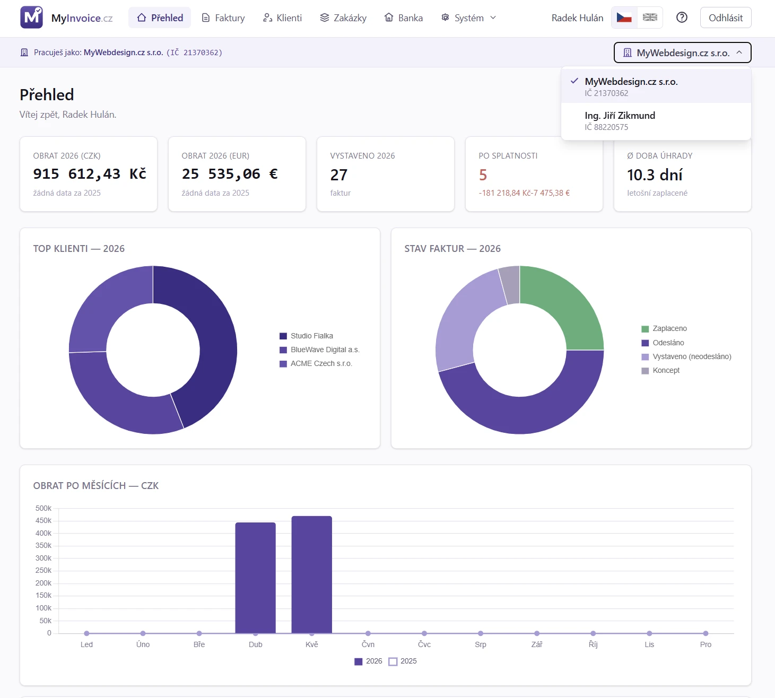Click the gear icon next to Systém
Viewport: 775px width, 698px height.
point(445,18)
